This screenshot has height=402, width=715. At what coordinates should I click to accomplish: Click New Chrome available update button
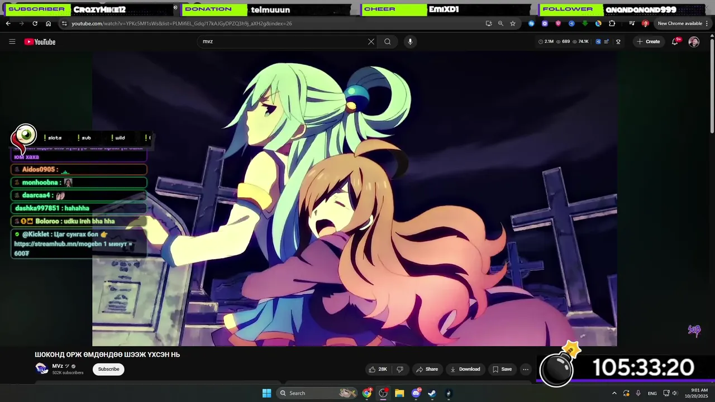680,23
